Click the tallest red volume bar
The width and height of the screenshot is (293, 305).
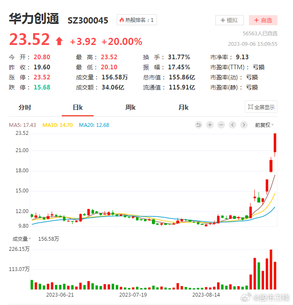[271, 269]
